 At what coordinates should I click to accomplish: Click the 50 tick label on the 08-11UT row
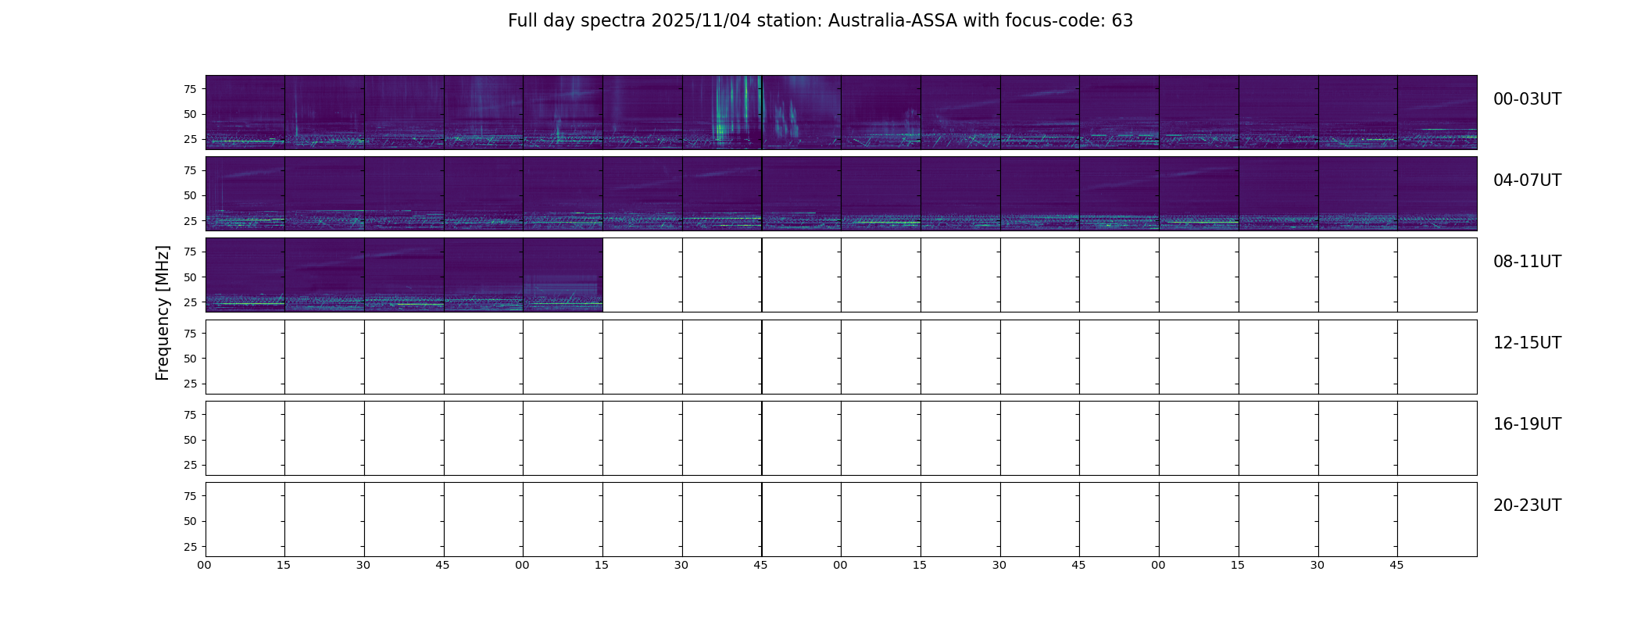click(x=190, y=277)
